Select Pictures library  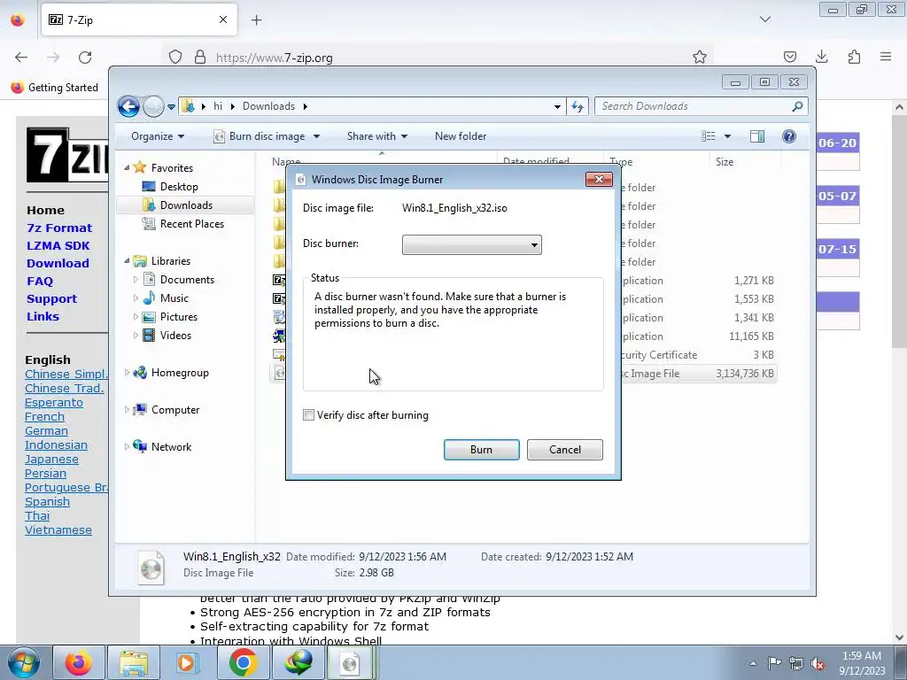click(178, 317)
